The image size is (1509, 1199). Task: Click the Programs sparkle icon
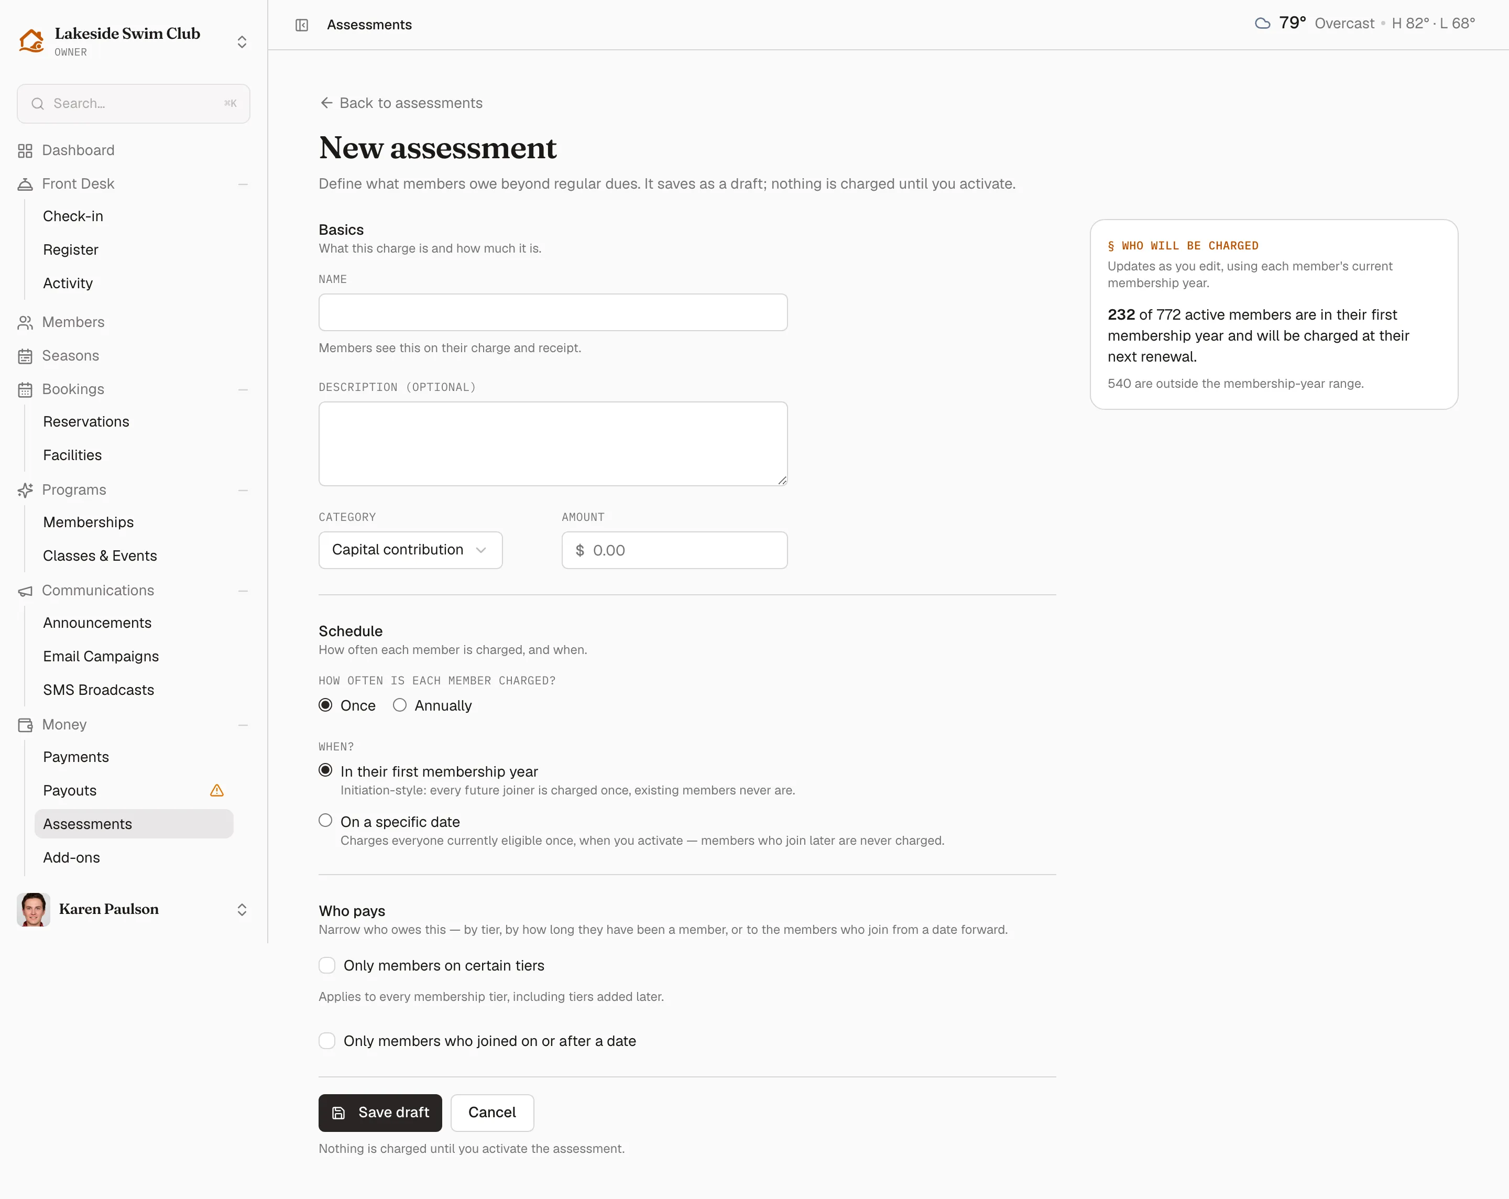(x=25, y=490)
